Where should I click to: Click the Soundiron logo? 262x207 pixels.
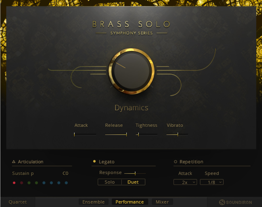click(235, 202)
